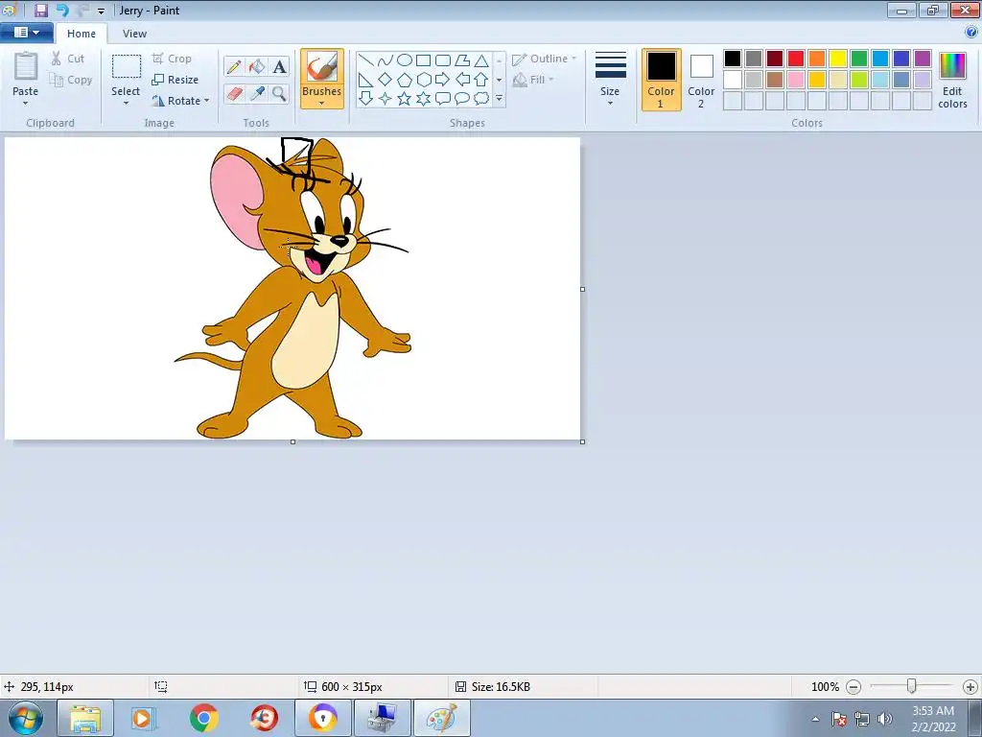Click the Save icon in title bar

(x=40, y=11)
